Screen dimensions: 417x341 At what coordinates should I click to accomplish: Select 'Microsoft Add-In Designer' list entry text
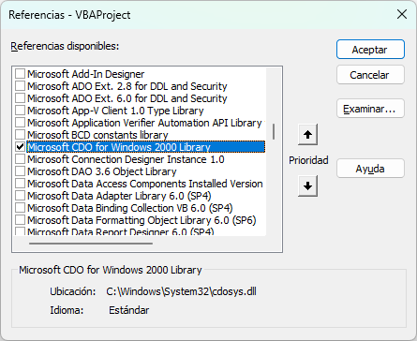tap(86, 74)
